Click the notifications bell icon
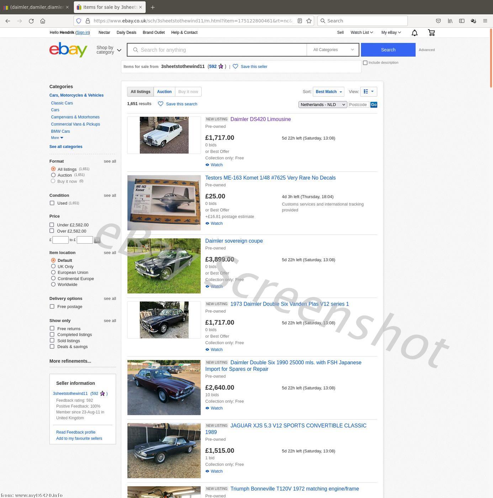Viewport: 493px width, 498px height. [414, 33]
